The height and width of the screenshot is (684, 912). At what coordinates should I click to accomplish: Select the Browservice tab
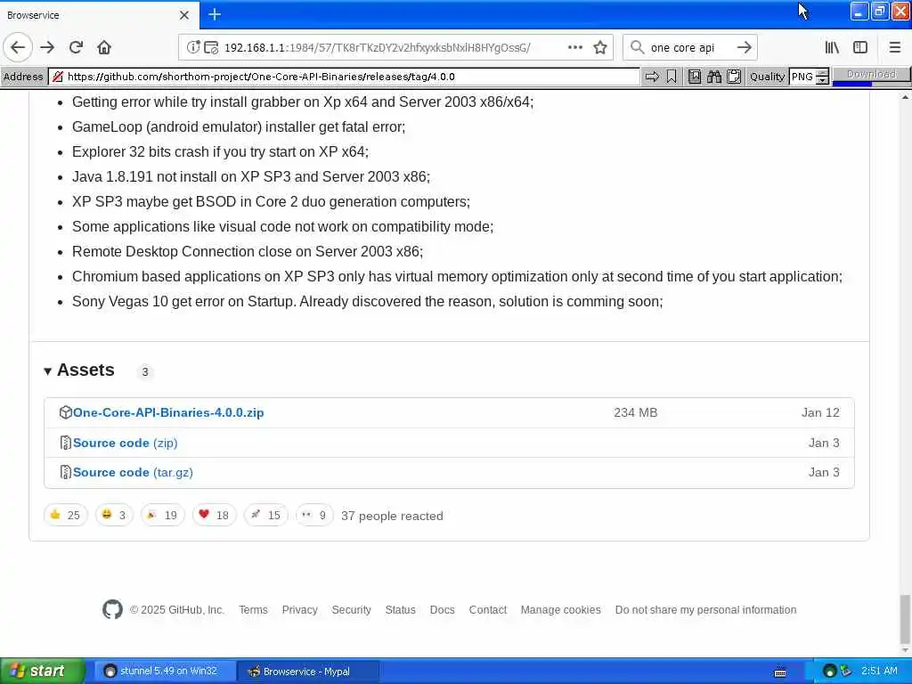pyautogui.click(x=99, y=15)
